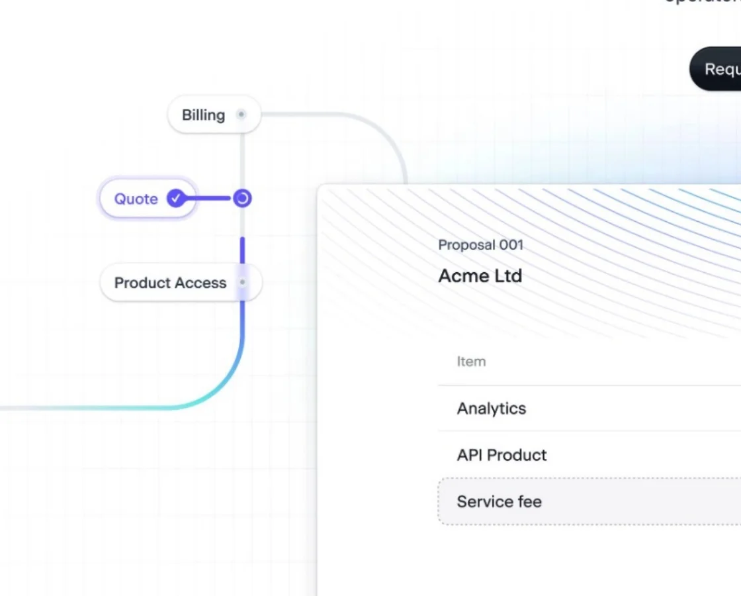The image size is (741, 596).
Task: Click the checkmark icon on Quote
Action: 176,198
